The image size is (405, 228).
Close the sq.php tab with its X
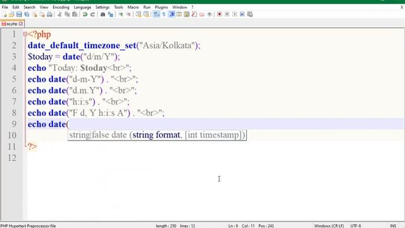[21, 24]
